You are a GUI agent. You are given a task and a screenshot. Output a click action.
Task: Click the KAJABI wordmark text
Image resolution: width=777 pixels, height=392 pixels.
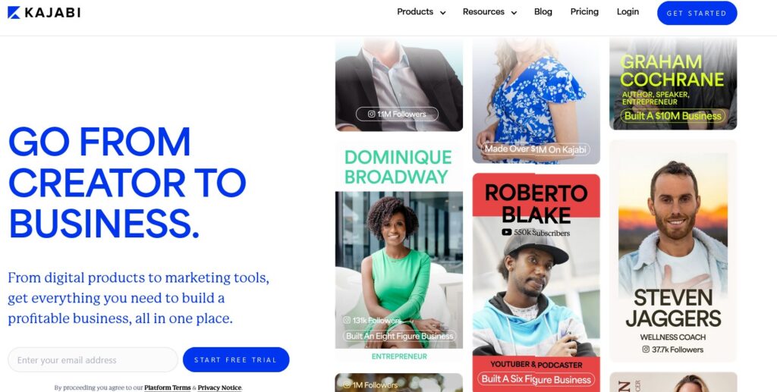tap(52, 12)
